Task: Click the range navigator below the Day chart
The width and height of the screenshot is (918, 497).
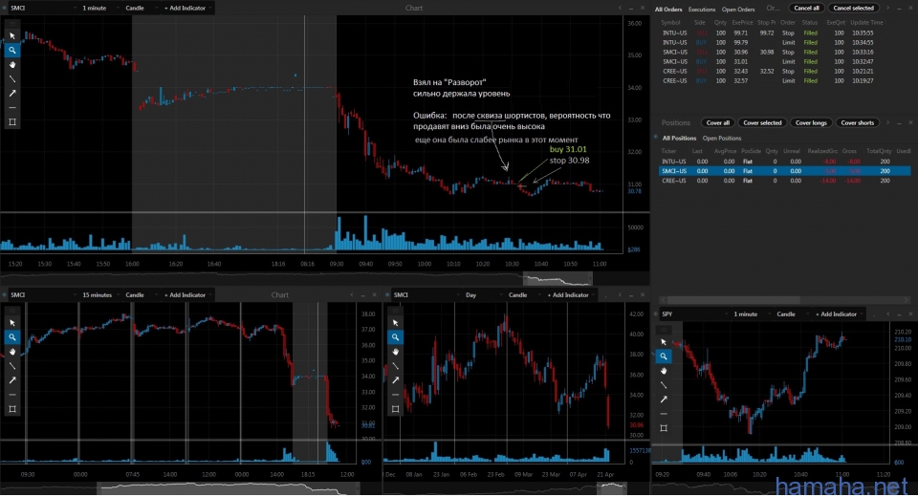Action: (613, 487)
